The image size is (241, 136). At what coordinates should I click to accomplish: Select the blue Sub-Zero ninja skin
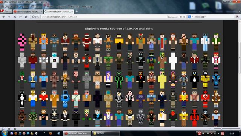point(216,80)
